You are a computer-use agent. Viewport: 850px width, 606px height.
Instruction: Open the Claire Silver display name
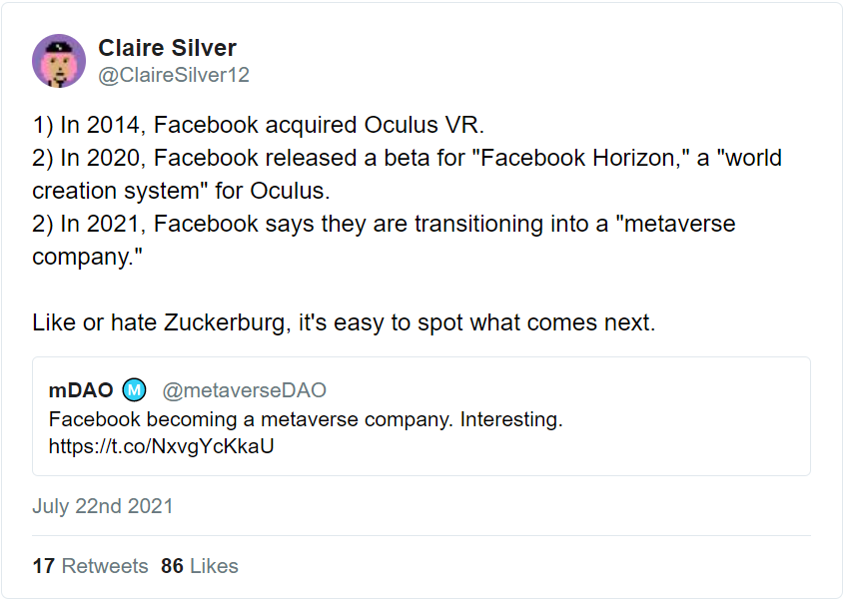click(167, 48)
